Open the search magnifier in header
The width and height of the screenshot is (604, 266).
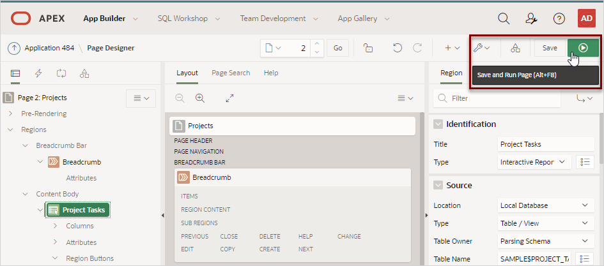click(x=504, y=18)
